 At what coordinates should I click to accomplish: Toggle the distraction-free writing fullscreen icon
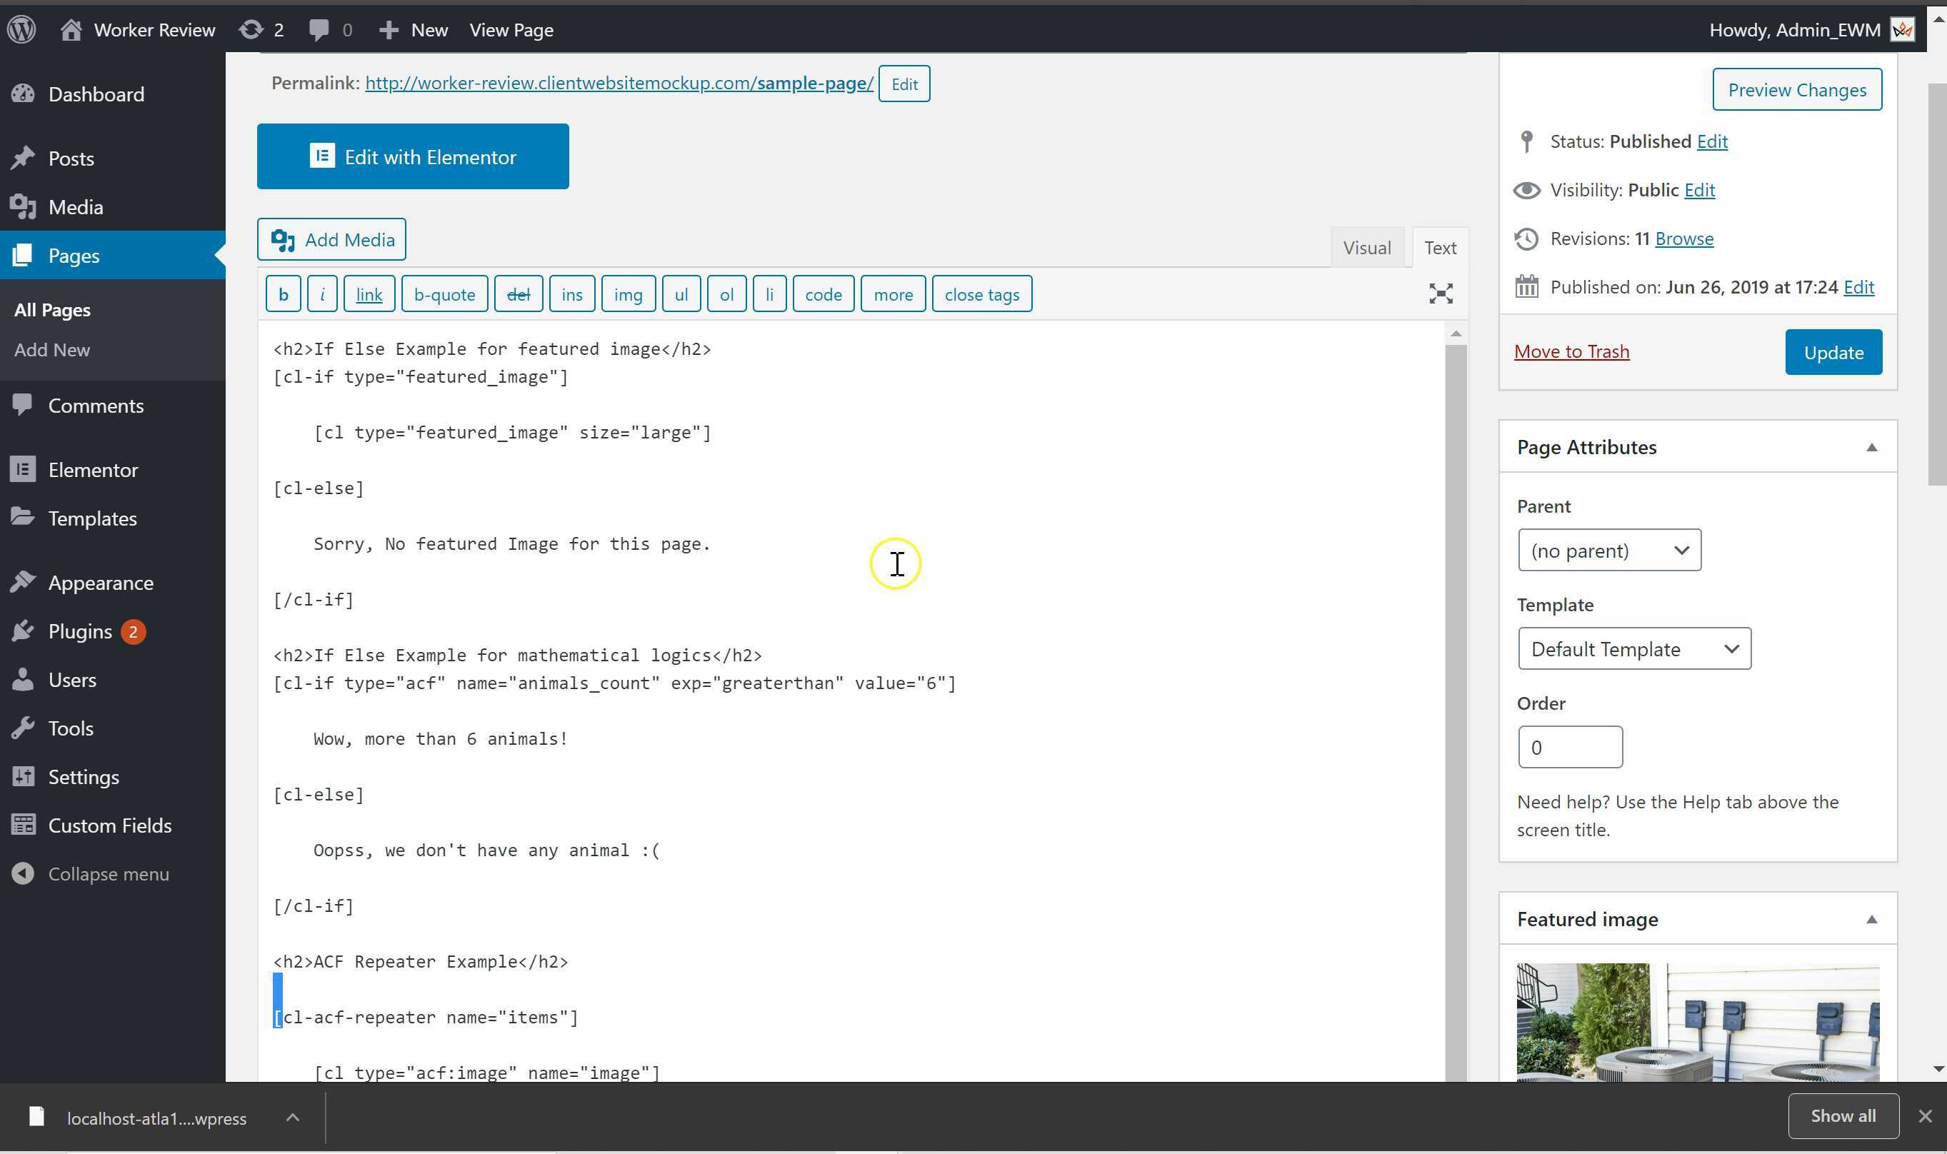point(1441,293)
